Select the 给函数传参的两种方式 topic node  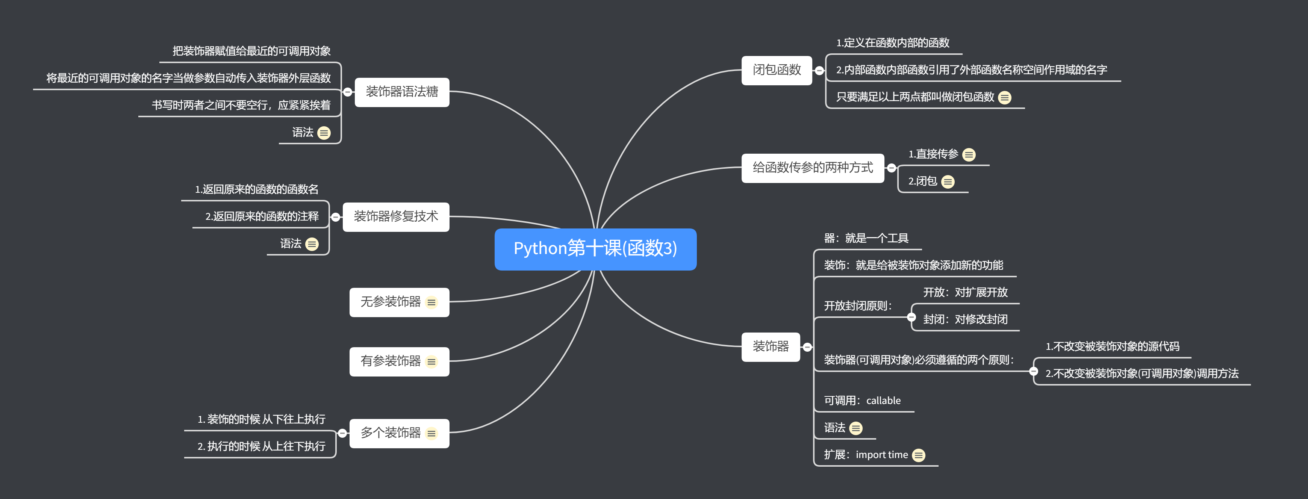812,168
